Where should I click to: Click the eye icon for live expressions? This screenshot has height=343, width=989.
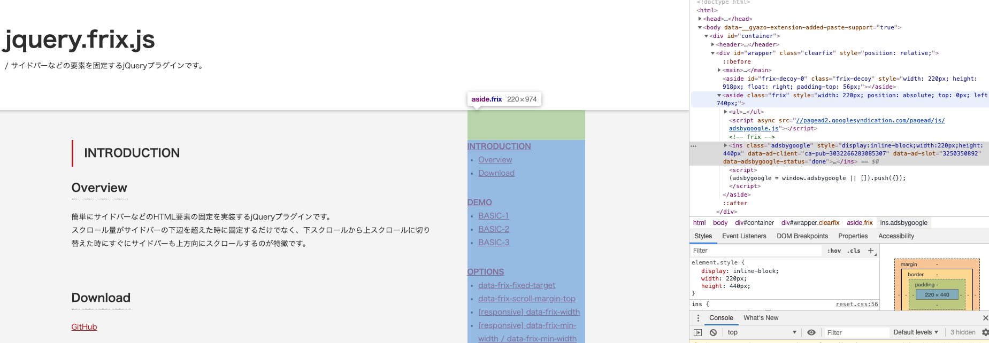[x=811, y=332]
